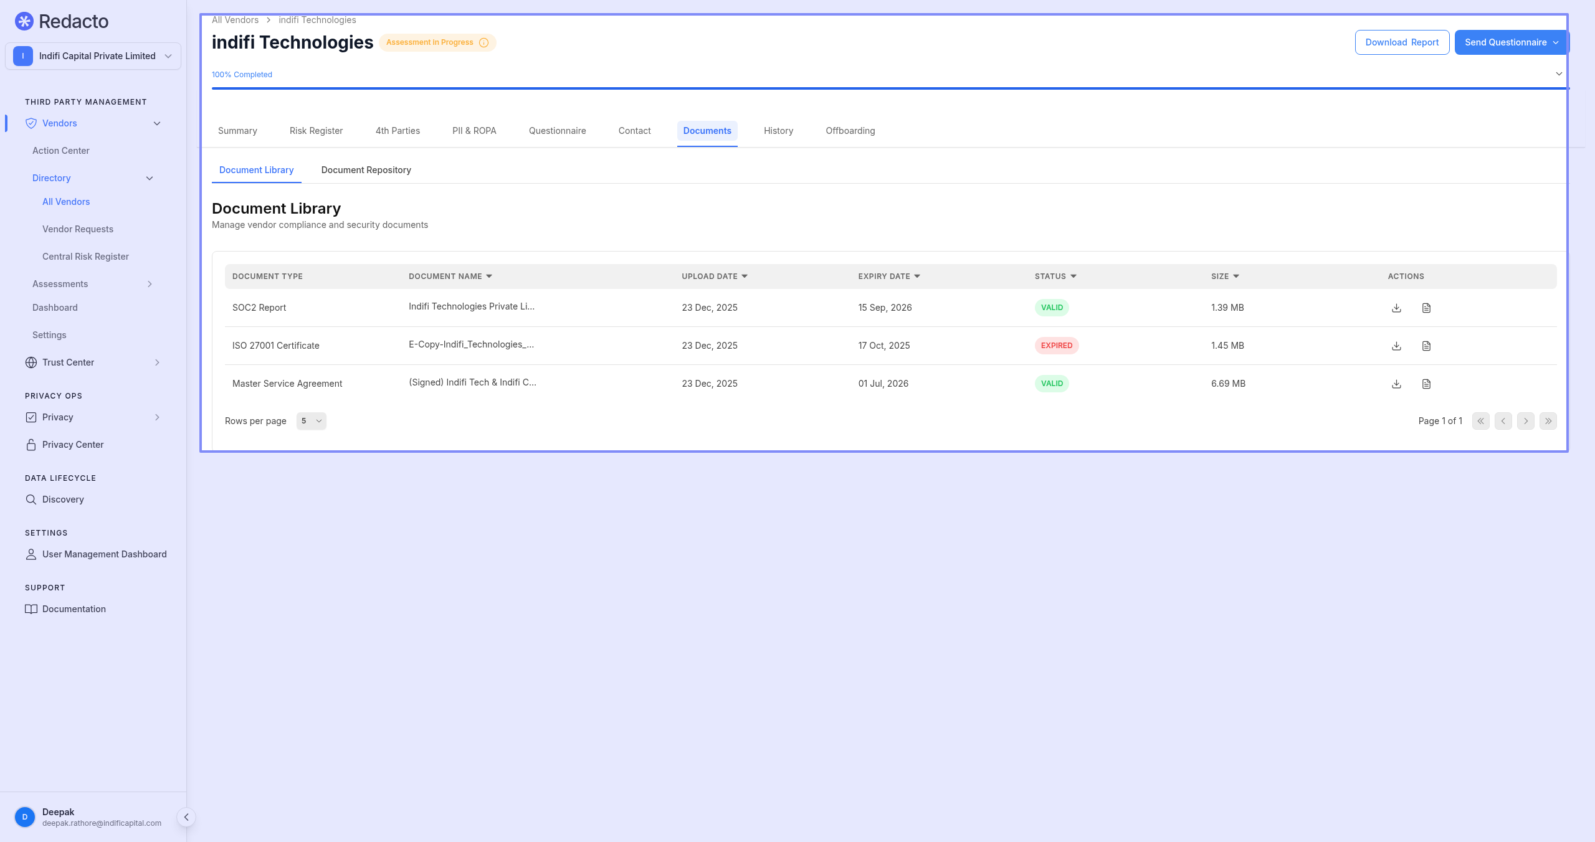This screenshot has height=842, width=1595.
Task: Open Rows per page dropdown
Action: [x=311, y=421]
